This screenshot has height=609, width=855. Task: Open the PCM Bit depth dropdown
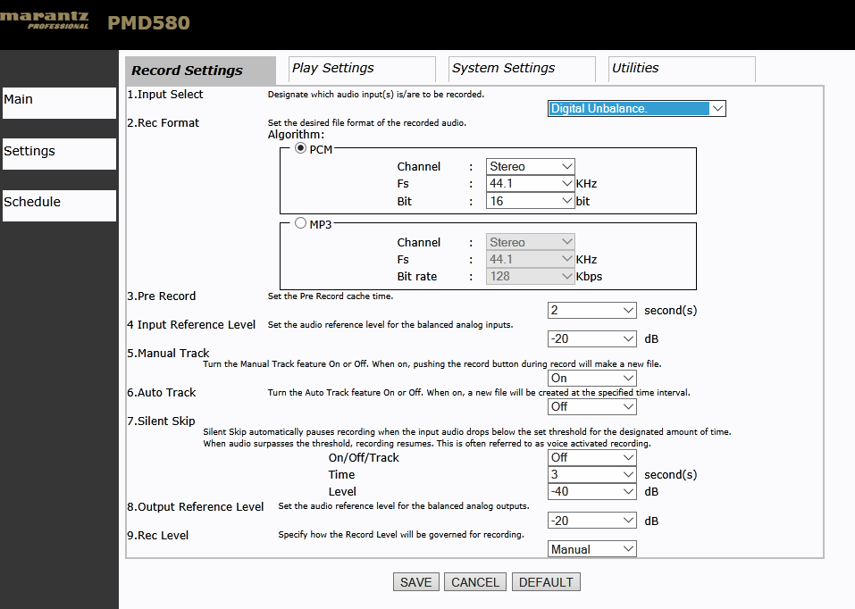click(x=530, y=201)
